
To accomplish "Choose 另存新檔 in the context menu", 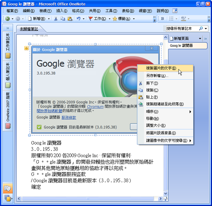I will pyautogui.click(x=165, y=76).
